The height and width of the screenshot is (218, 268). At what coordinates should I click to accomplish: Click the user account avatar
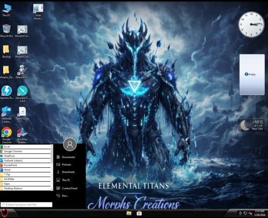tap(70, 144)
